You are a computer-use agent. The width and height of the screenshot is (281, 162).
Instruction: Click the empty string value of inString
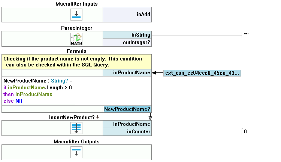(246, 35)
